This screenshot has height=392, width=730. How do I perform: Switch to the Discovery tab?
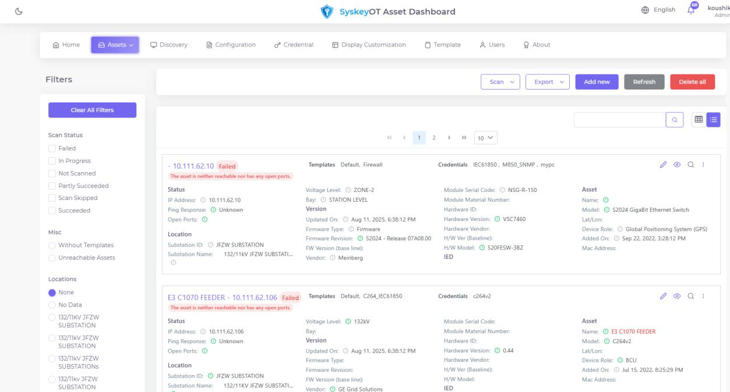point(169,44)
